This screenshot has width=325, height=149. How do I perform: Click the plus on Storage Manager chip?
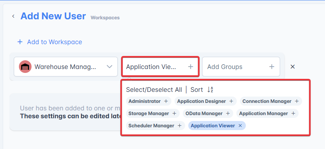[x=174, y=114]
